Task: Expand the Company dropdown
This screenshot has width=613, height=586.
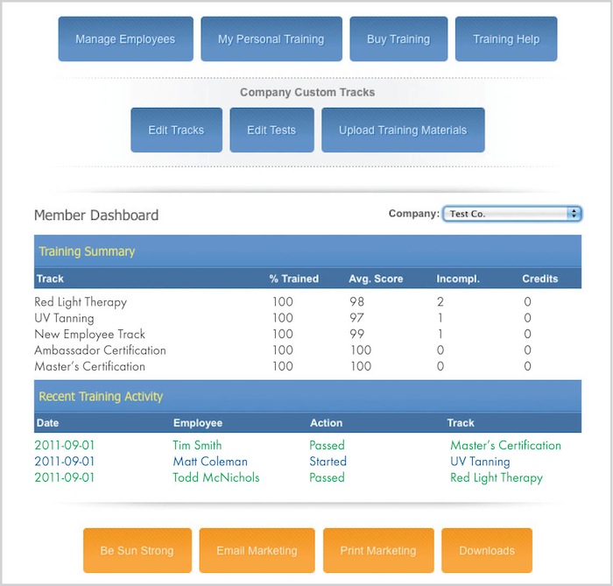Action: point(512,214)
